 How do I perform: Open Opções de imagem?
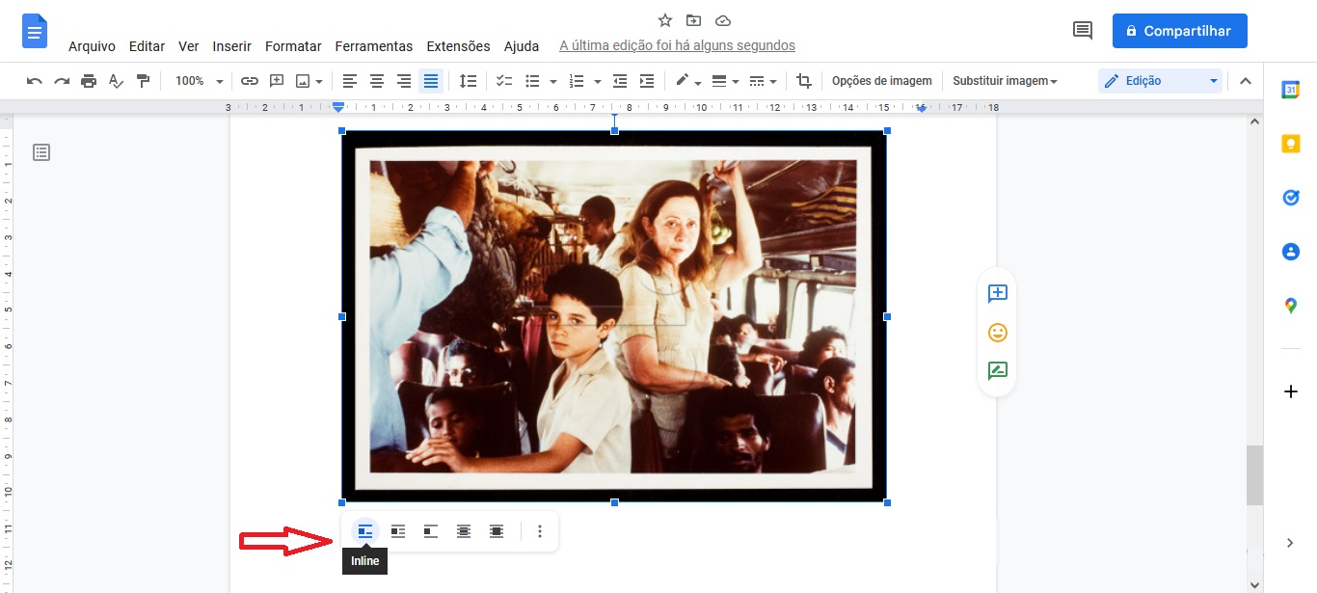click(882, 81)
